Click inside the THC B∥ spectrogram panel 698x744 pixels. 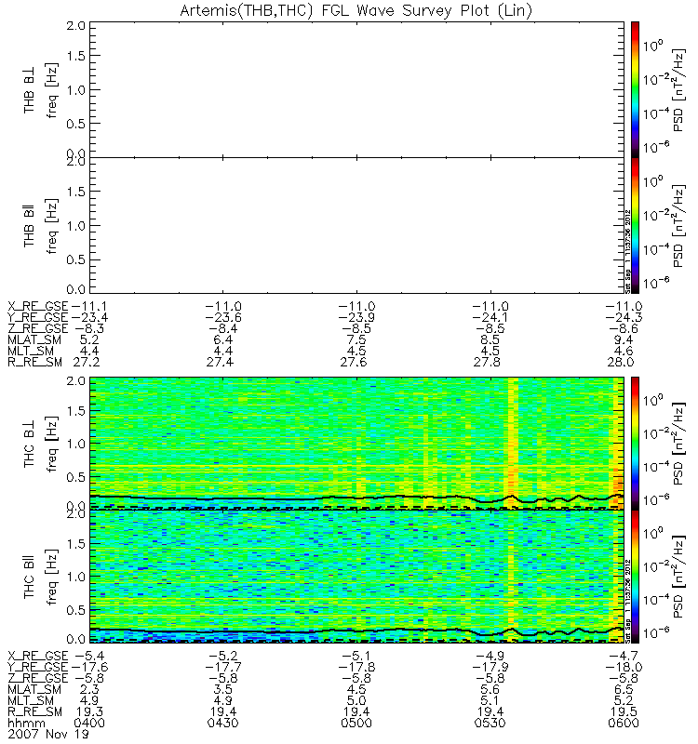pos(357,577)
